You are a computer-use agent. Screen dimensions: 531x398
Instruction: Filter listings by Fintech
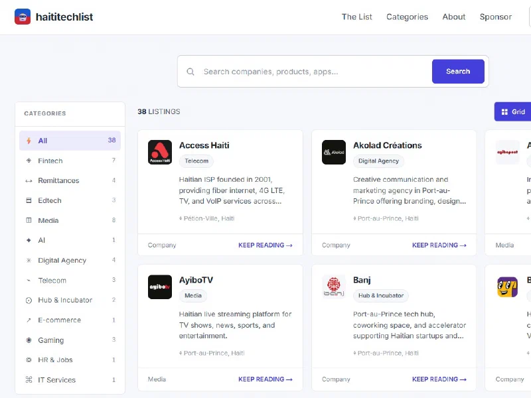click(x=70, y=161)
